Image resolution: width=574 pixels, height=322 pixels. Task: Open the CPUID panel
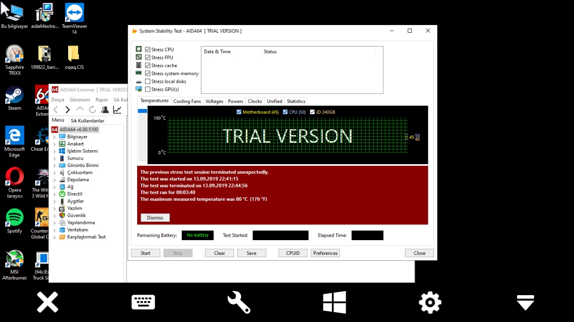point(293,253)
